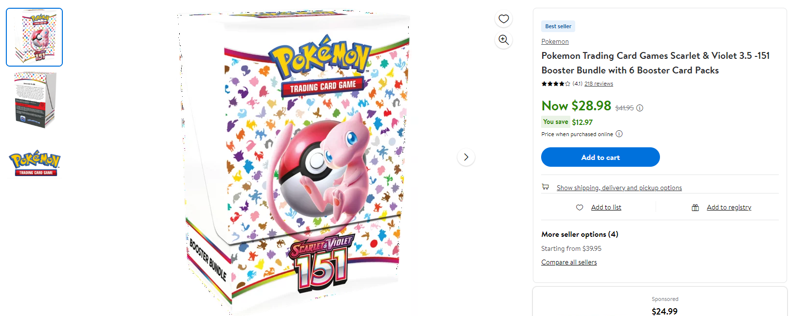791x316 pixels.
Task: Select the first box front thumbnail
Action: coord(35,37)
